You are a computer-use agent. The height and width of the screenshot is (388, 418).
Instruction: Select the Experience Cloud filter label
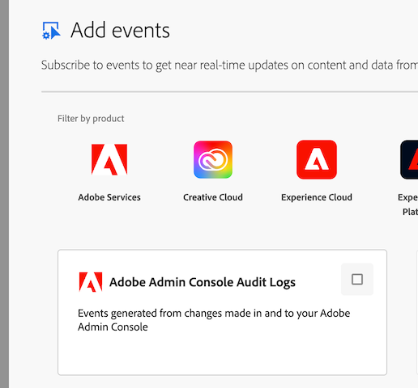(317, 197)
